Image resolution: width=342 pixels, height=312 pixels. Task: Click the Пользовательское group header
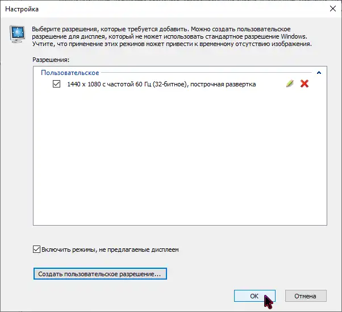click(70, 73)
